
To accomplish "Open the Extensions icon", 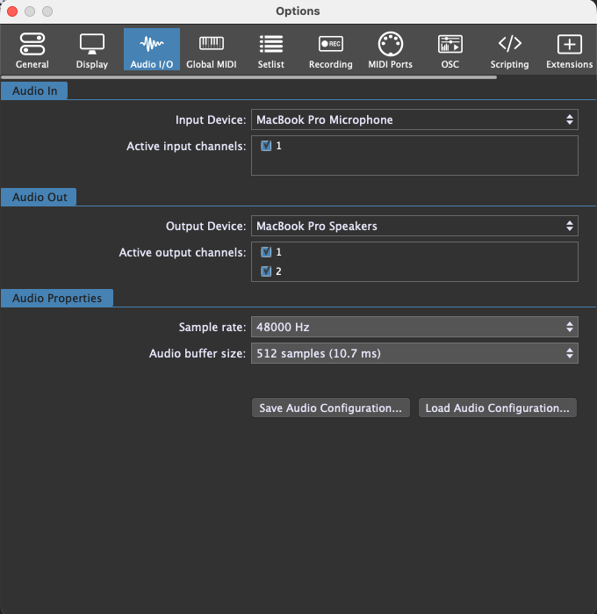I will click(569, 49).
